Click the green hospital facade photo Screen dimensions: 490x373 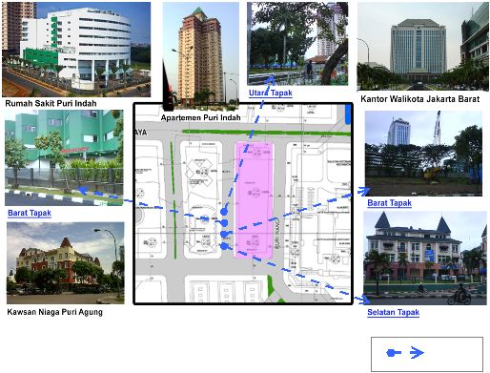click(x=64, y=157)
